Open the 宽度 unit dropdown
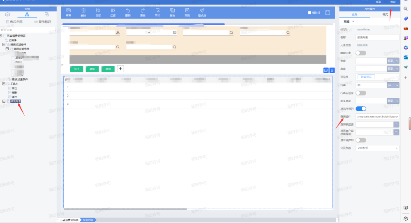 click(393, 61)
